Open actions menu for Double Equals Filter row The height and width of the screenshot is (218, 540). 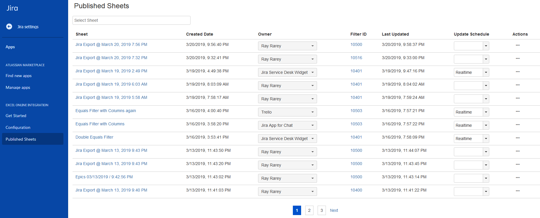tap(518, 138)
